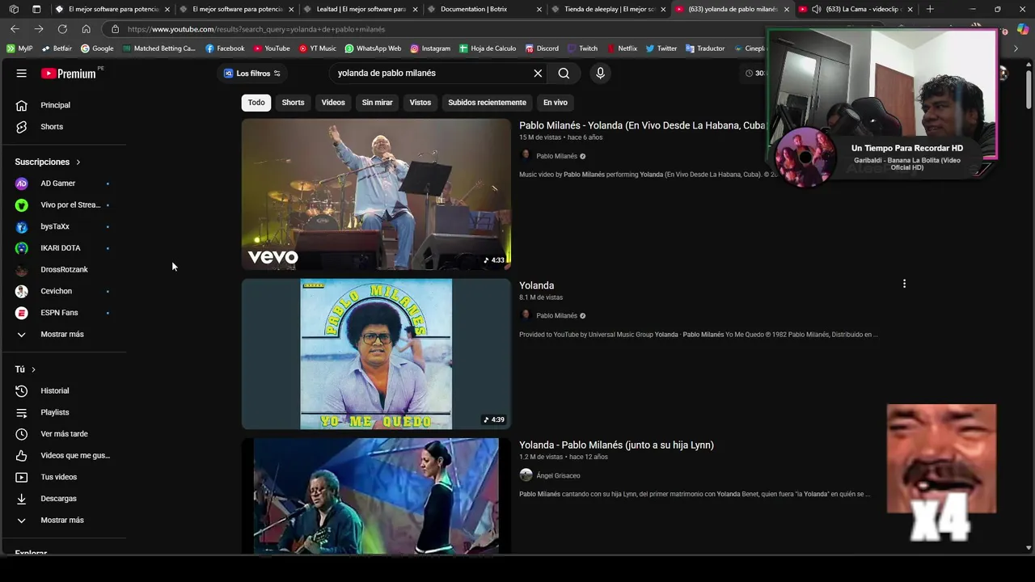Expand the Tú section header
This screenshot has height=582, width=1035.
click(x=25, y=369)
